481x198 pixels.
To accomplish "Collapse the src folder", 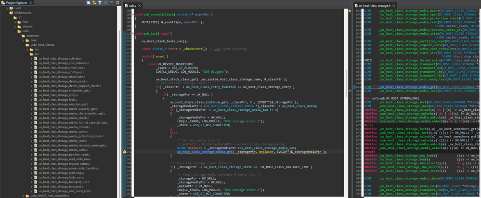I will click(x=27, y=54).
